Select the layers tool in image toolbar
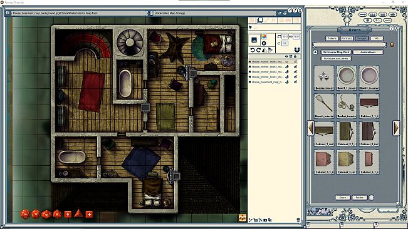Screen dimensions: 408x229 (259, 20)
